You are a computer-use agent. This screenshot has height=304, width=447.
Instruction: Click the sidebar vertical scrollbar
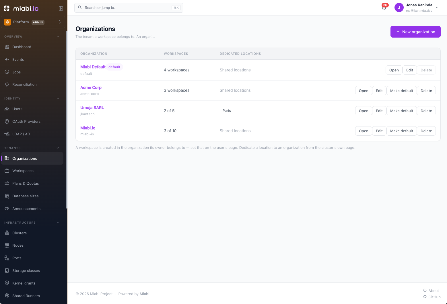tap(66, 119)
